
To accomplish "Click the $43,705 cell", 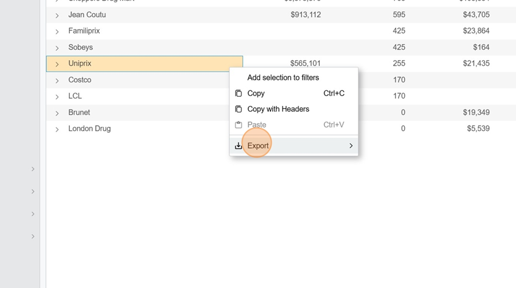I will pos(476,15).
